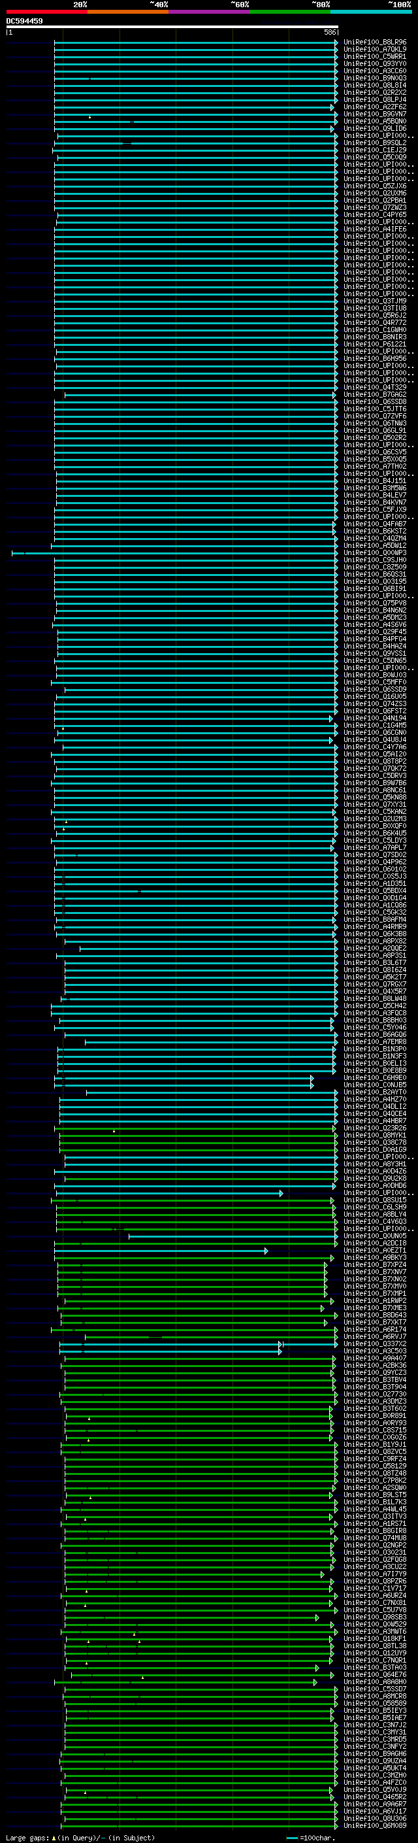418x1843 pixels.
Task: Click the green alignment bar for UniRef100_Q98SB3
Action: click(192, 1617)
